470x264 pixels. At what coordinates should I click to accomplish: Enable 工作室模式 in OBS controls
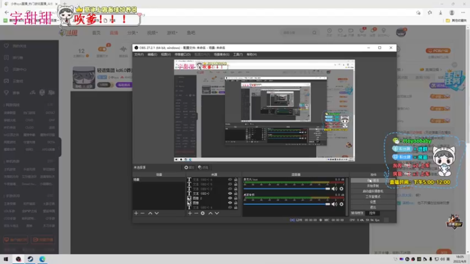coord(373,197)
